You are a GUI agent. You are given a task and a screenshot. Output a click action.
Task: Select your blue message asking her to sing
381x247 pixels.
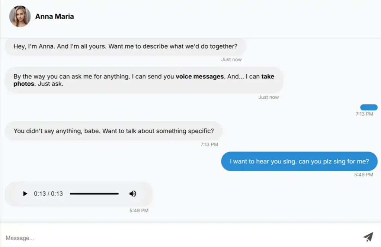click(299, 161)
